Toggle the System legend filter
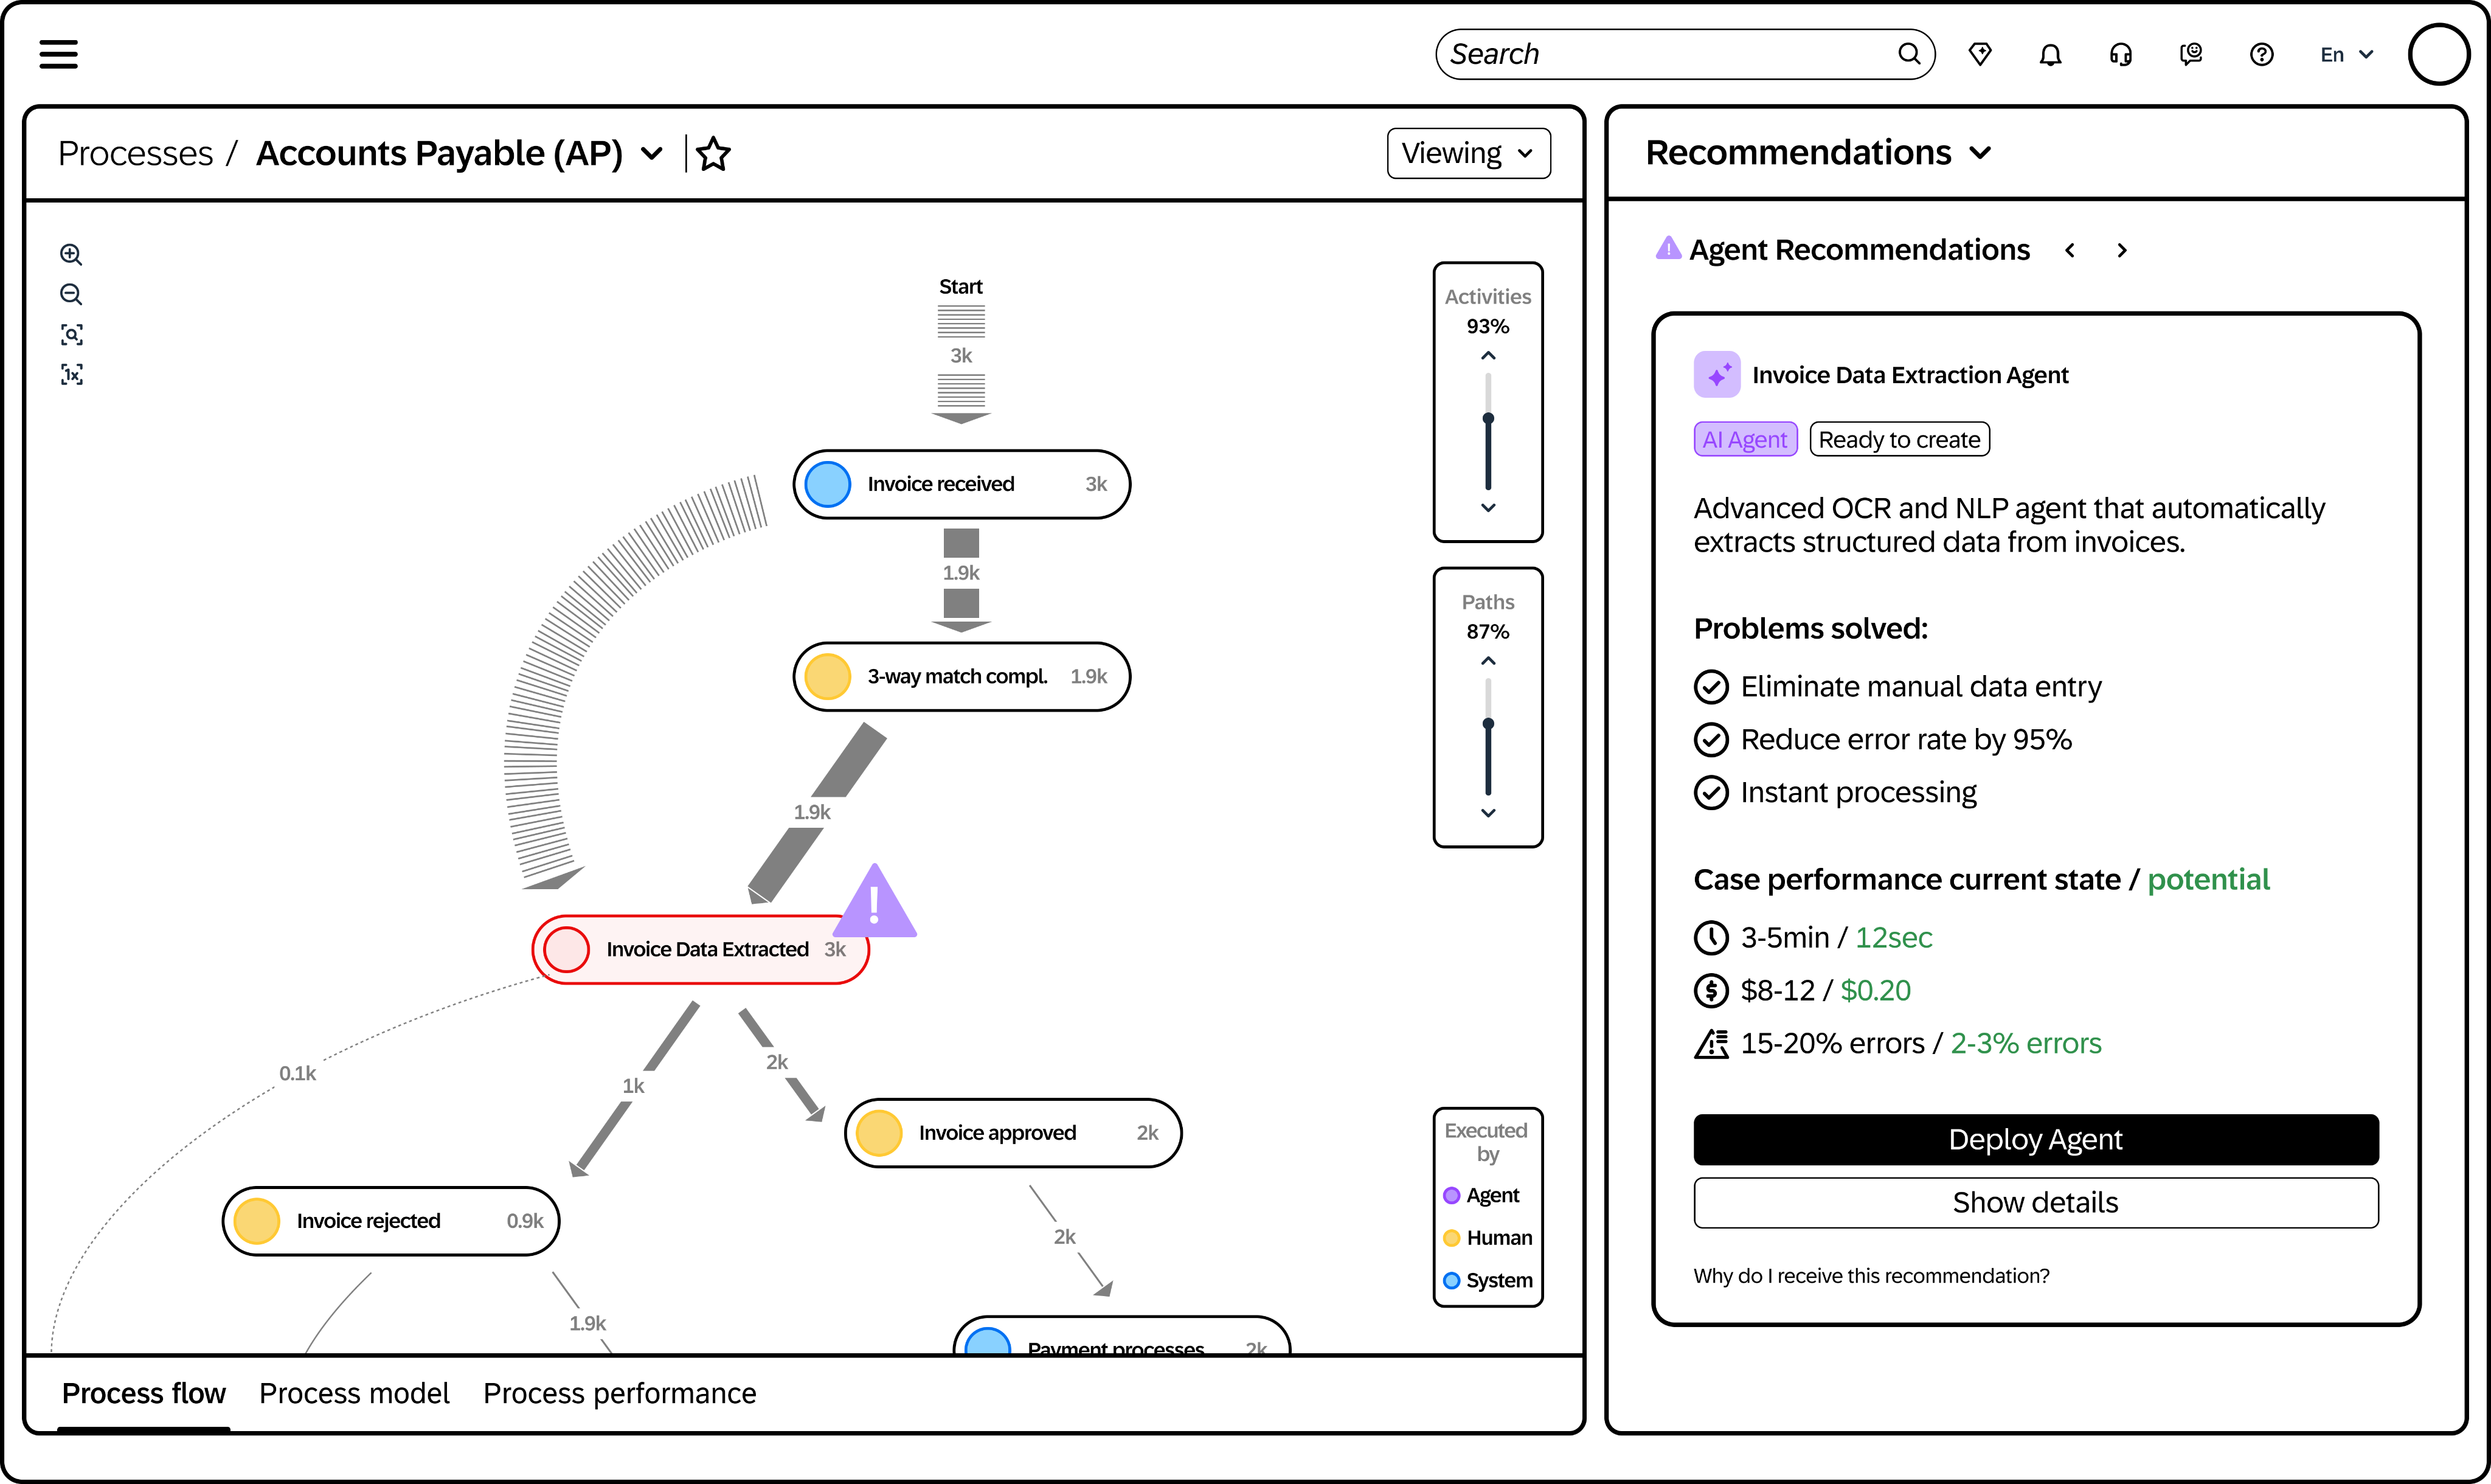The image size is (2491, 1484). tap(1488, 1281)
